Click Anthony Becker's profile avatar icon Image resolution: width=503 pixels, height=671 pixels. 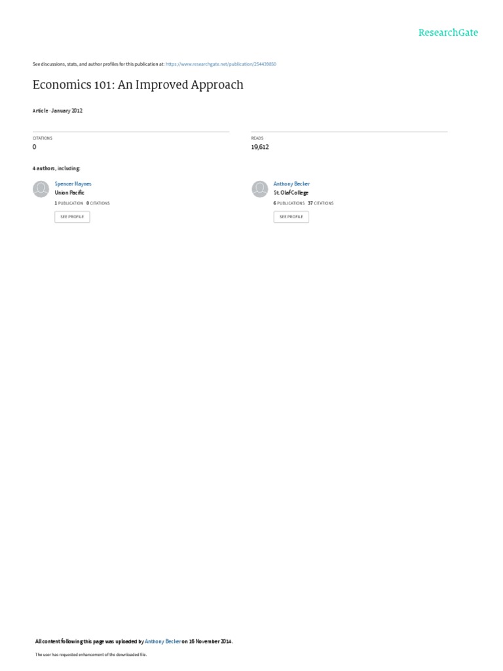pos(259,189)
